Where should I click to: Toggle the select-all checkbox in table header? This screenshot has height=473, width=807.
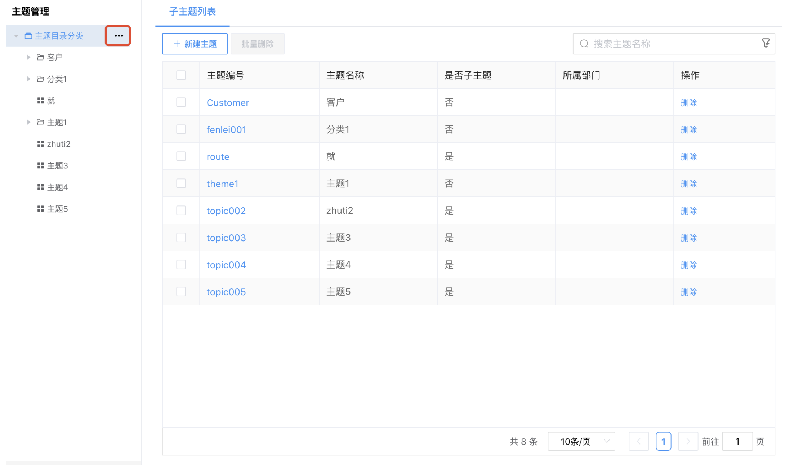[x=181, y=75]
